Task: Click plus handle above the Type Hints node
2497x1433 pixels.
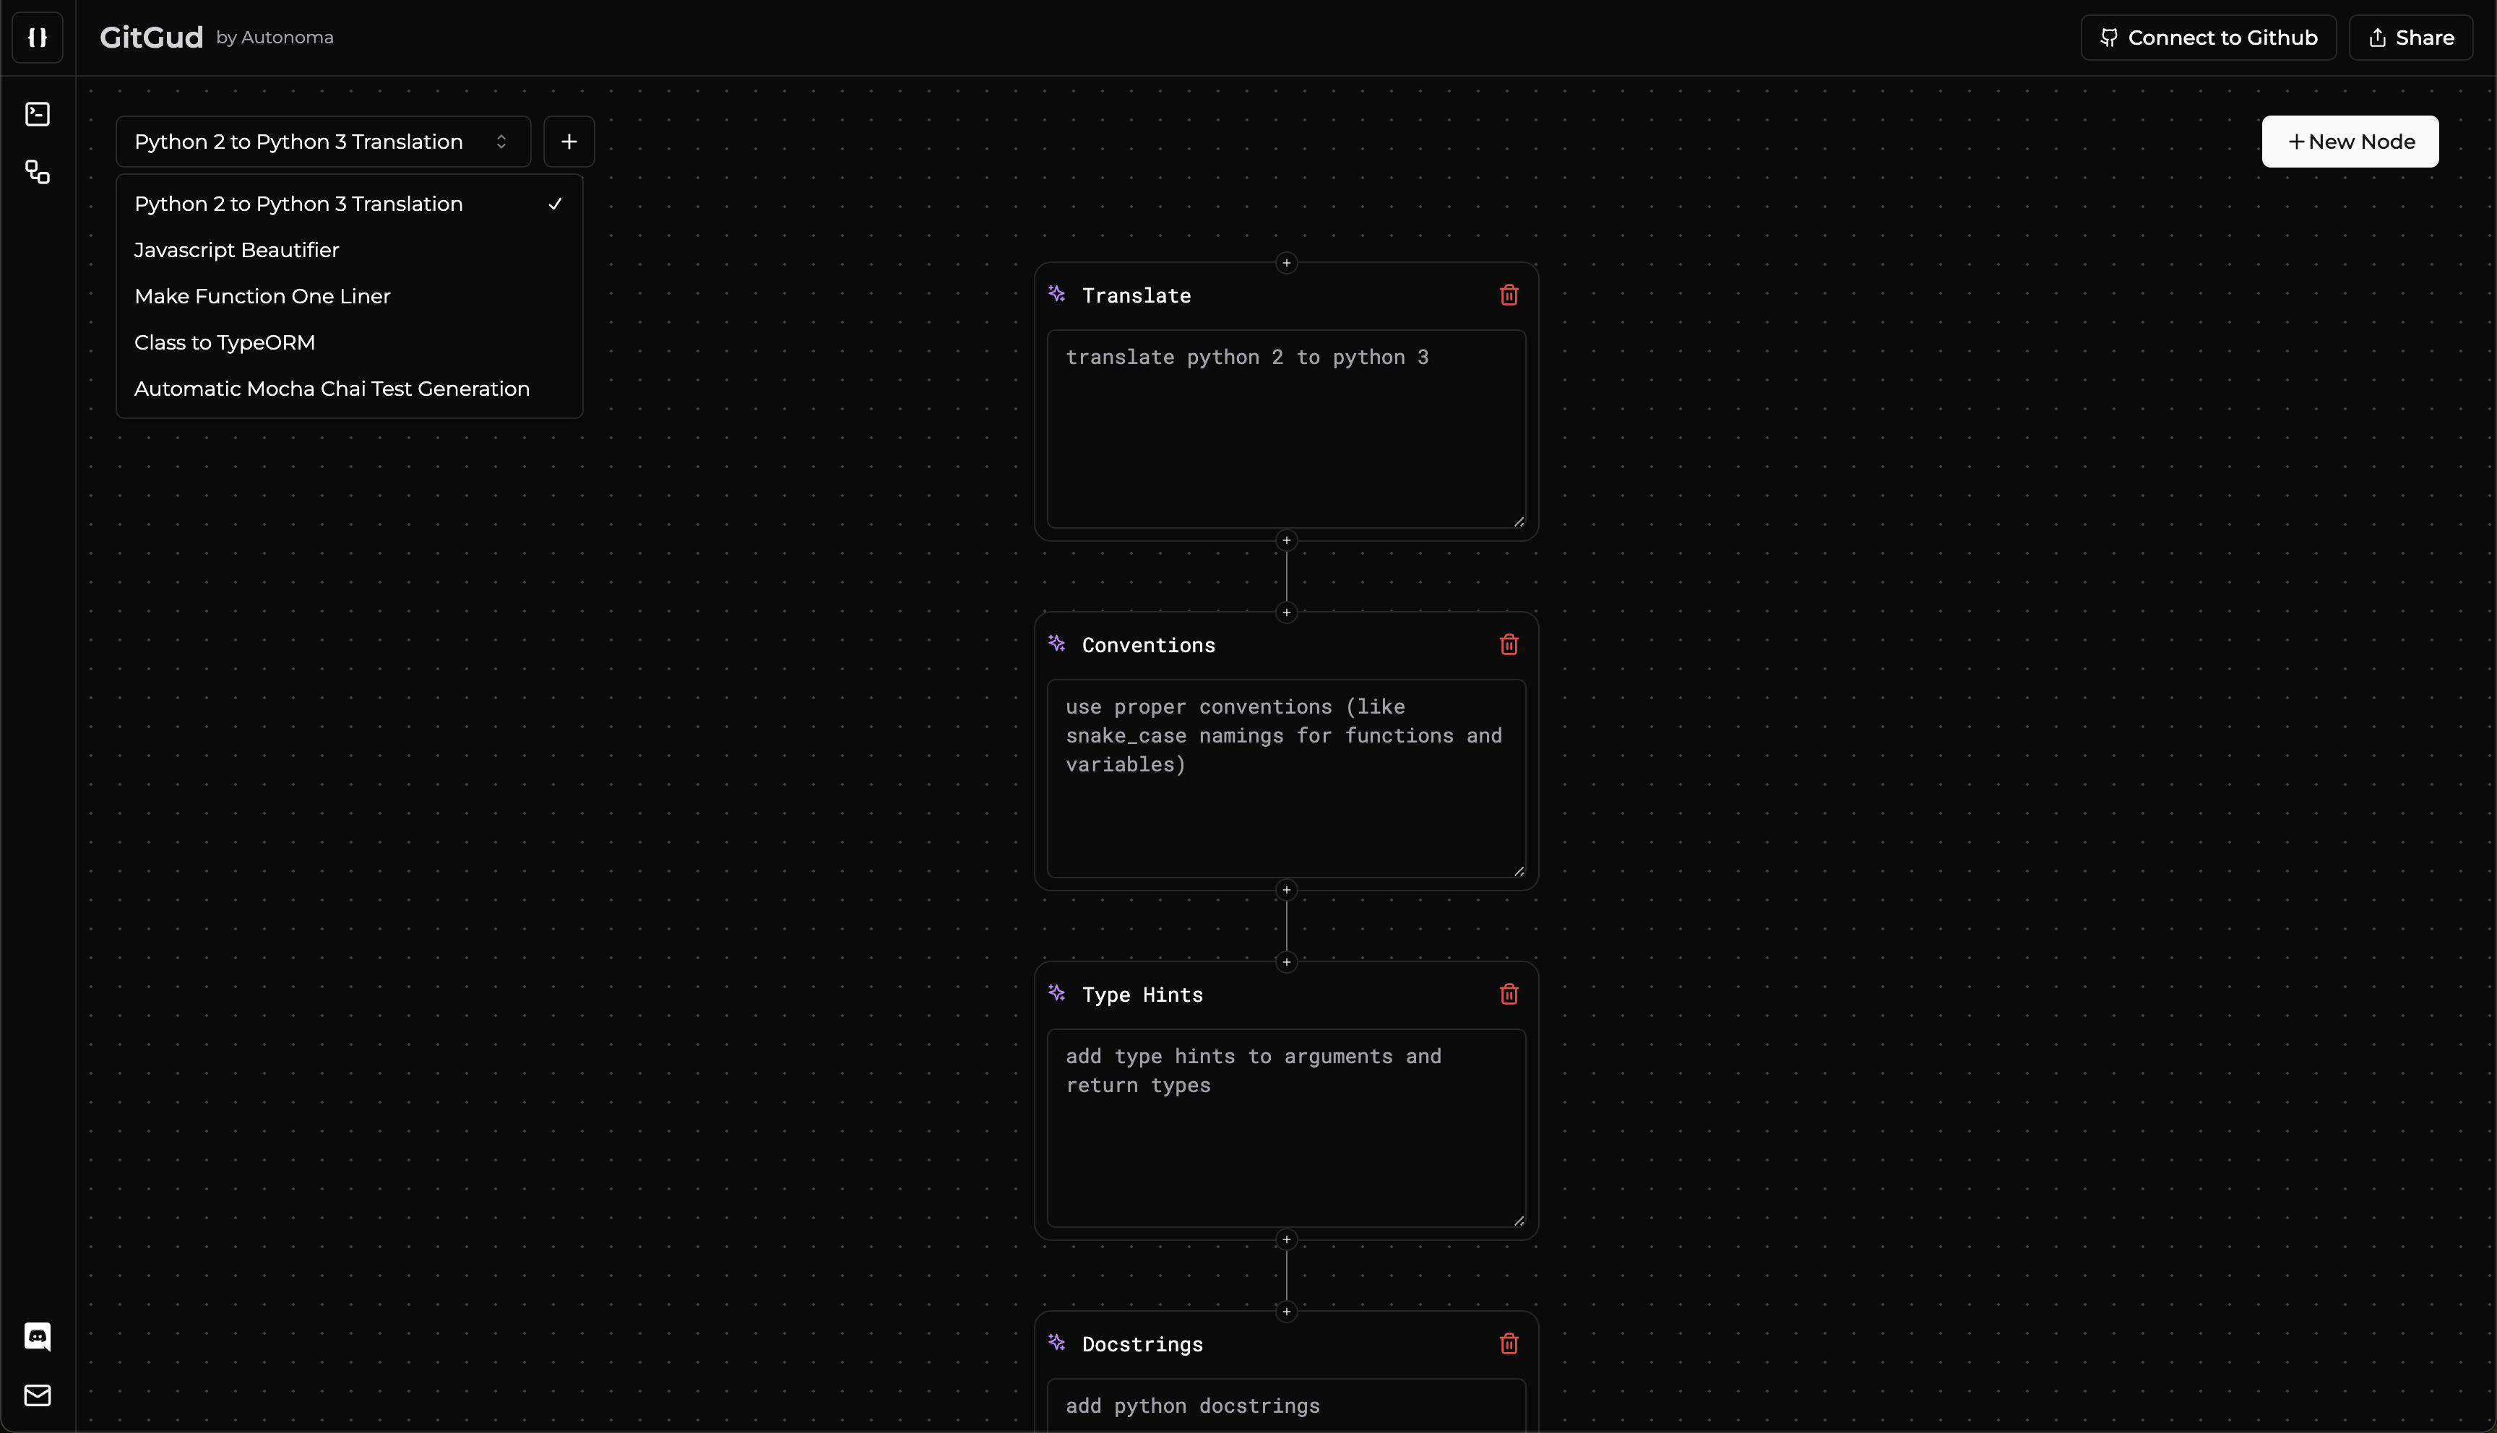Action: tap(1286, 961)
